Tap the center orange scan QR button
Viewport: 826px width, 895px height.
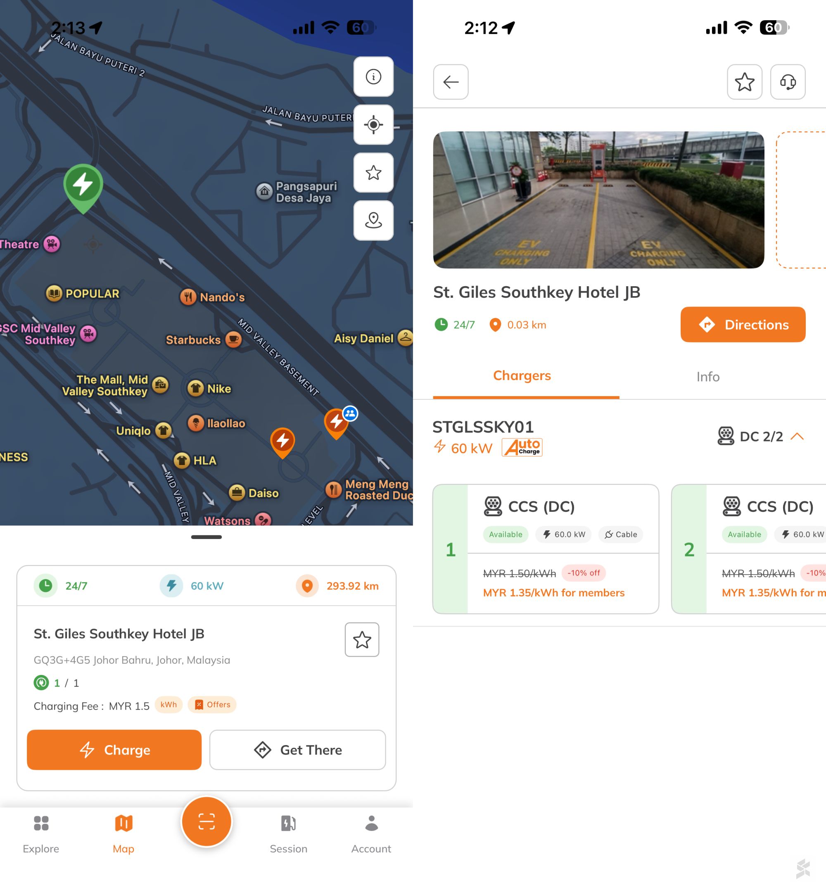point(206,821)
